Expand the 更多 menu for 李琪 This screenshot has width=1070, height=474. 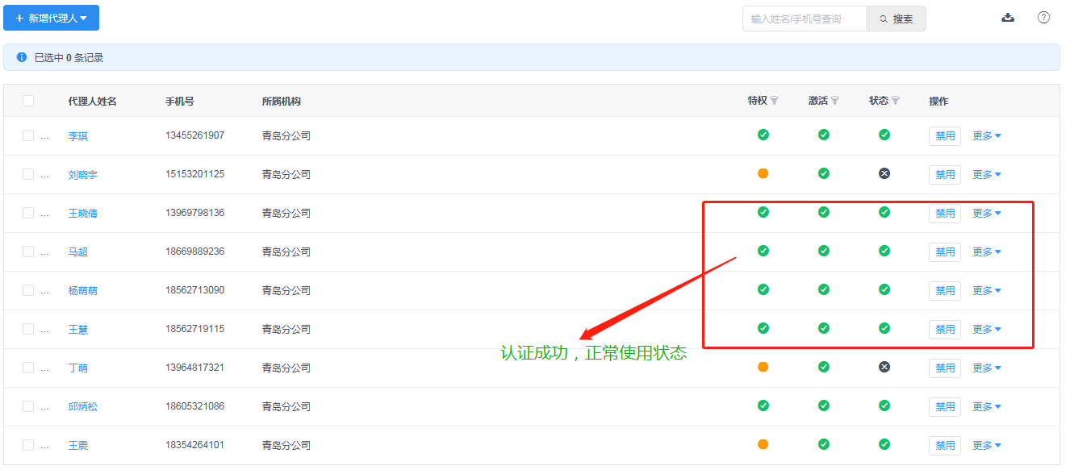pos(986,136)
